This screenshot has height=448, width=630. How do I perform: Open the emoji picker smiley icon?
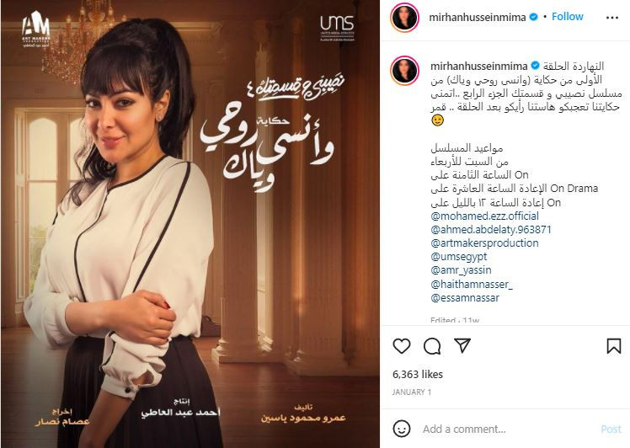point(402,429)
